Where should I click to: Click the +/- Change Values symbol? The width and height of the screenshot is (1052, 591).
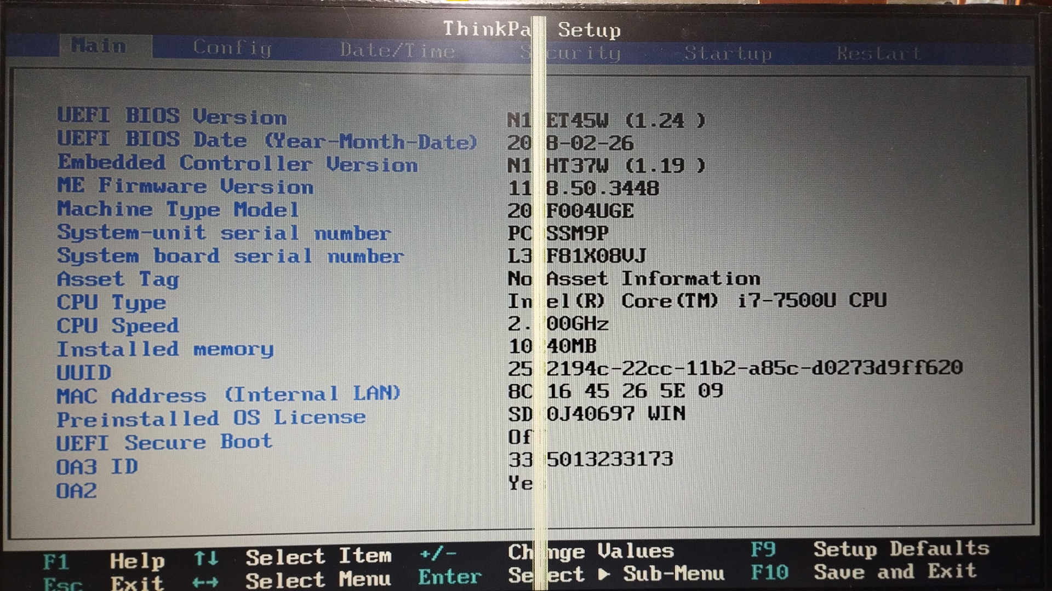click(438, 554)
